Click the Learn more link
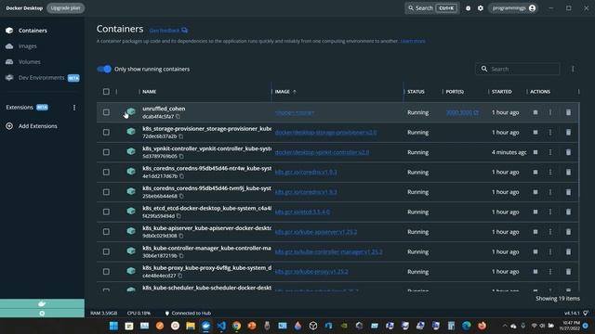Screen dimensions: 595x334 point(413,41)
